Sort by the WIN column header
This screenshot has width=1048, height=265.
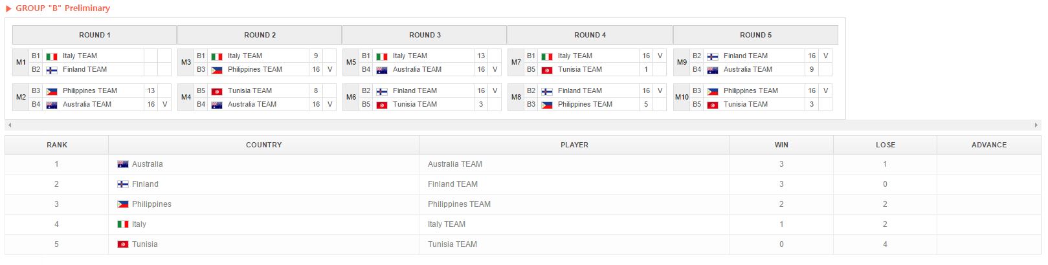point(781,145)
